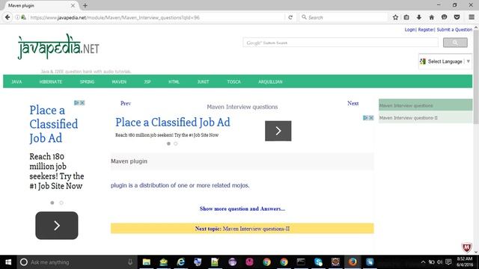Go back with the browser back arrow
Viewport: 479px width, 269px height.
pyautogui.click(x=7, y=17)
